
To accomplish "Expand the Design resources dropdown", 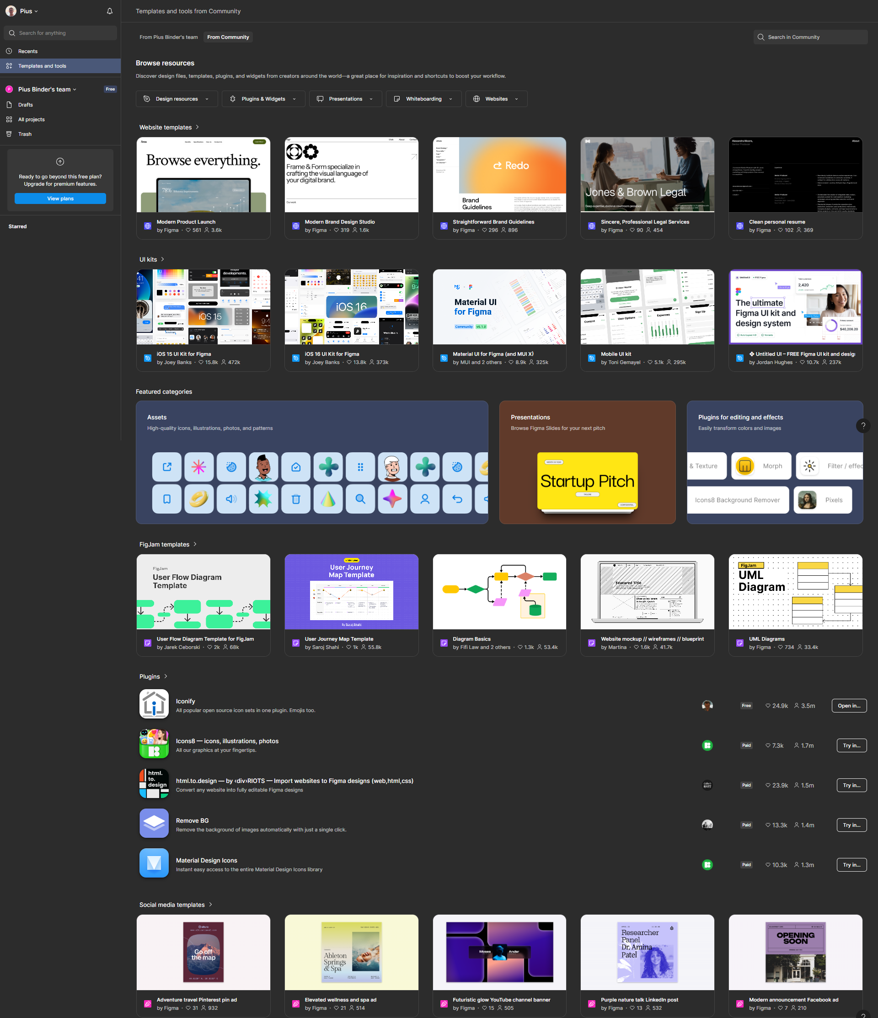I will (x=177, y=99).
